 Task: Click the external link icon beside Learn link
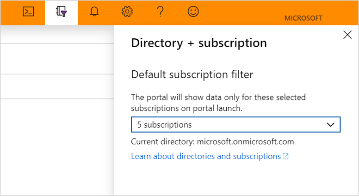[x=286, y=156]
